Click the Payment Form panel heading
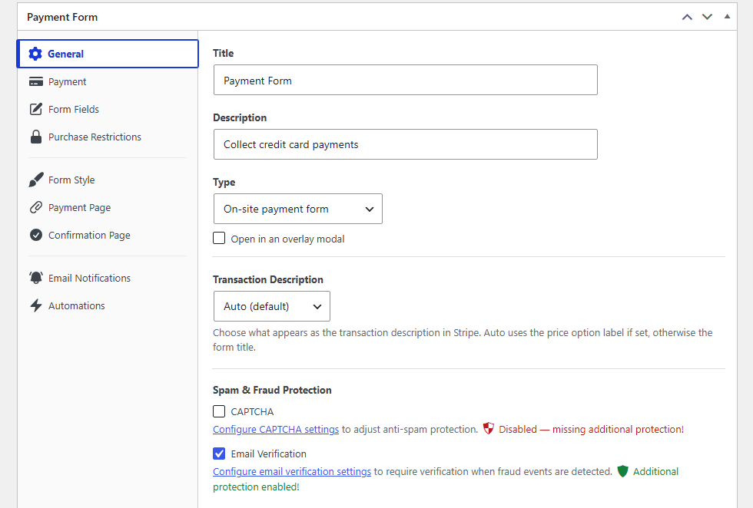Image resolution: width=753 pixels, height=508 pixels. [x=62, y=17]
